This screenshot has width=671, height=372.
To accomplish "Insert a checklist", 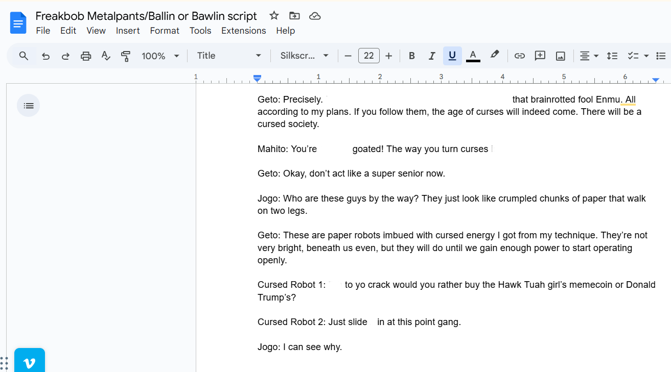I will pyautogui.click(x=633, y=56).
